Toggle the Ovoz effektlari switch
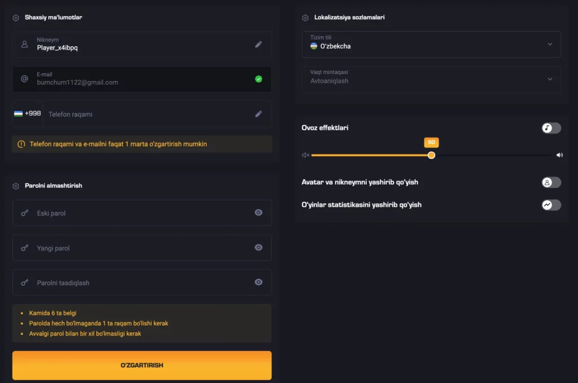The width and height of the screenshot is (578, 383). (551, 128)
